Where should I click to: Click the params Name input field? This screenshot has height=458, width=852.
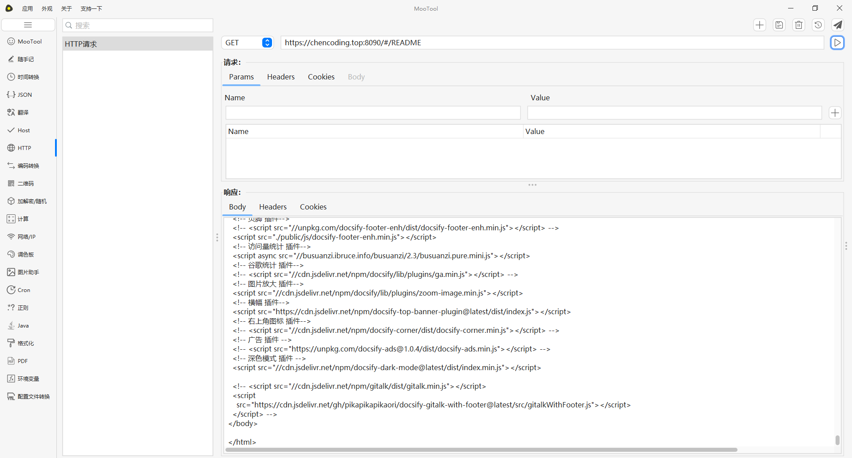pyautogui.click(x=373, y=113)
